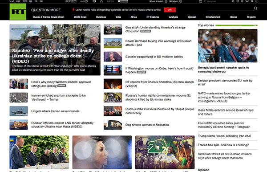Screen dimensions: 267x172
Task: Click the Cuba flag story thumbnail
Action: pos(113,70)
